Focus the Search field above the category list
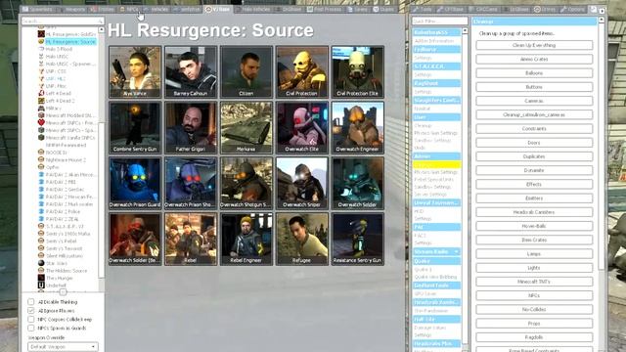Viewport: 626px width, 352px height. 63,21
